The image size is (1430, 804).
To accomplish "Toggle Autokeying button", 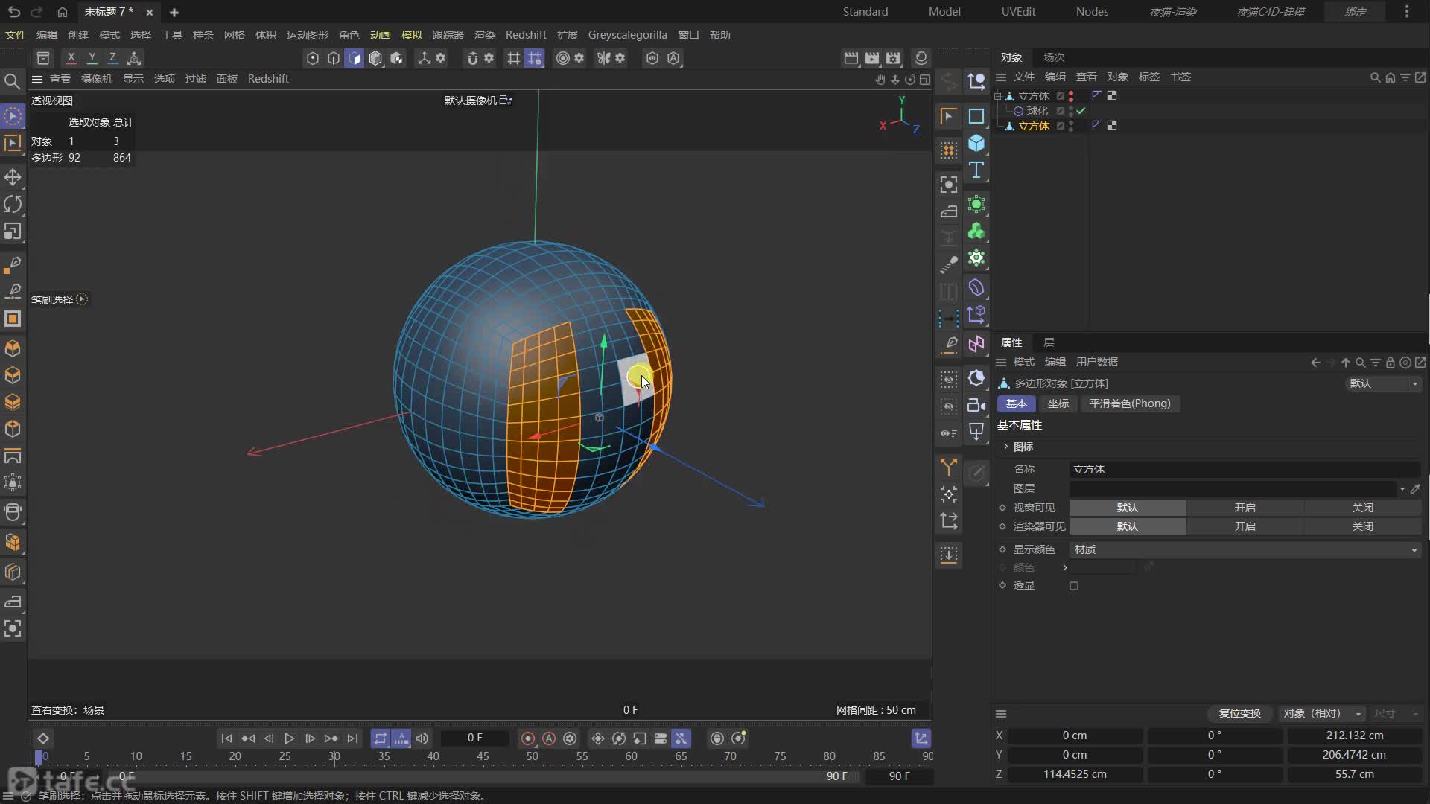I will coord(549,738).
